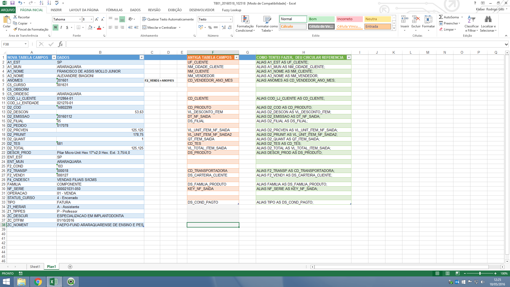Viewport: 510px width, 287px height.
Task: Increase font size with the larger A icon
Action: click(97, 19)
